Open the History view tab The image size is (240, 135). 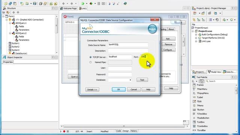click(x=134, y=131)
